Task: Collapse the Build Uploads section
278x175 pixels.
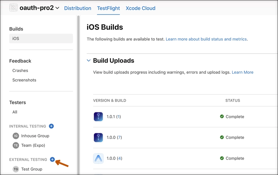Action: pos(89,61)
